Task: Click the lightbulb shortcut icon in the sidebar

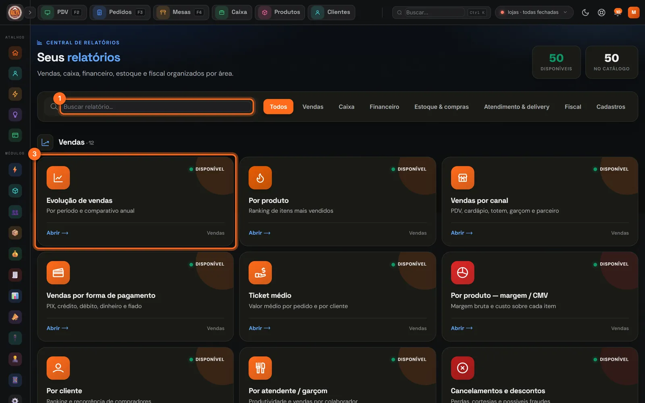Action: [15, 114]
